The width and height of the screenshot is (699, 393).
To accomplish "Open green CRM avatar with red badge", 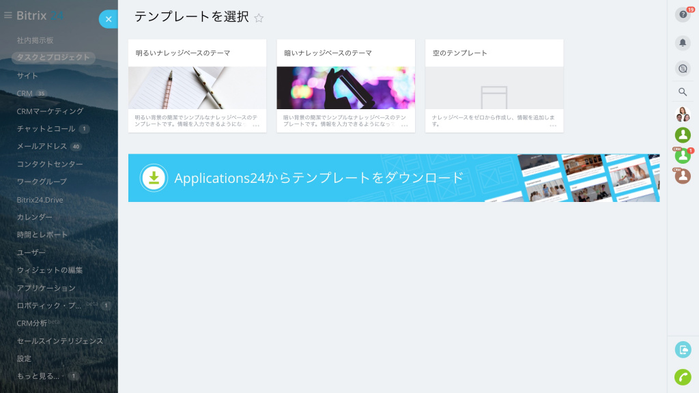I will [x=683, y=156].
